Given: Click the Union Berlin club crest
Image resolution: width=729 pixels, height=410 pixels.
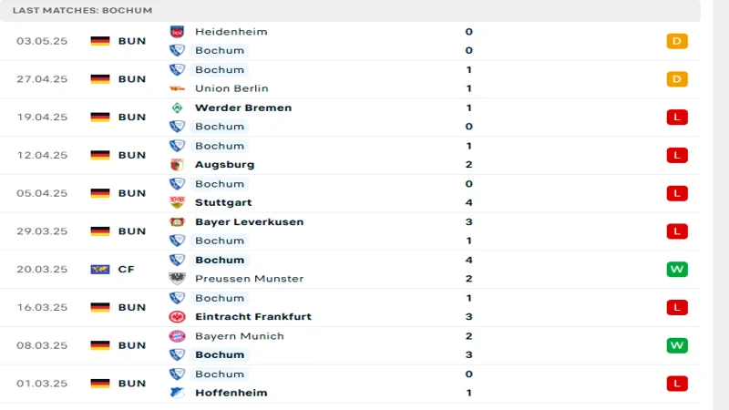Looking at the screenshot, I should point(177,88).
